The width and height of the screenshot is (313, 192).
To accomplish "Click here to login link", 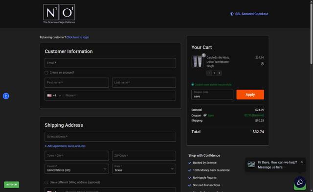I will tap(78, 37).
